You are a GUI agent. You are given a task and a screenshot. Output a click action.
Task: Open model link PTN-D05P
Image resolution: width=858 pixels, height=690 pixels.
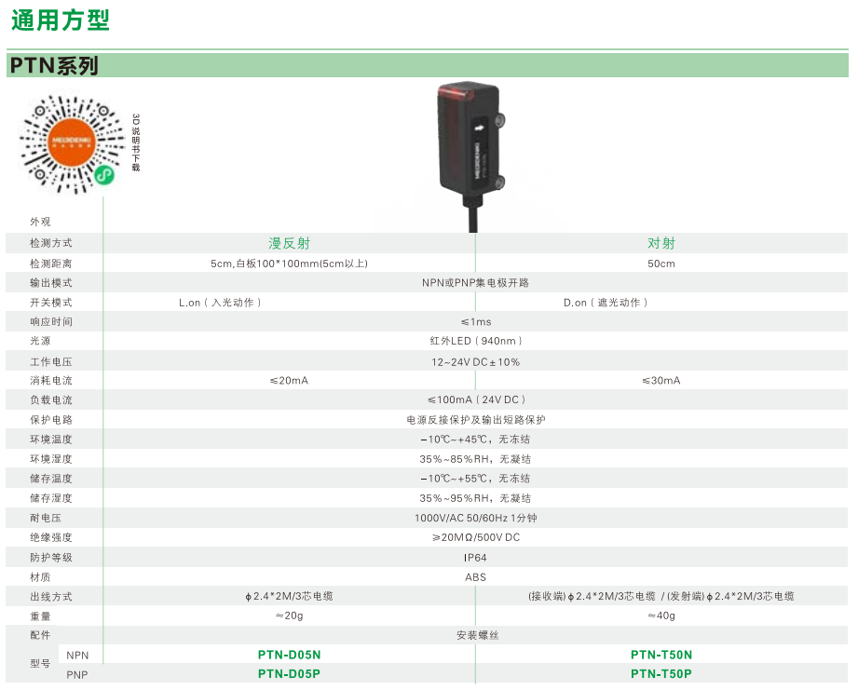(289, 674)
